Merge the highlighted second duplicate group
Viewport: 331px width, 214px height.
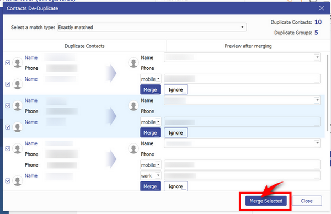tap(150, 133)
